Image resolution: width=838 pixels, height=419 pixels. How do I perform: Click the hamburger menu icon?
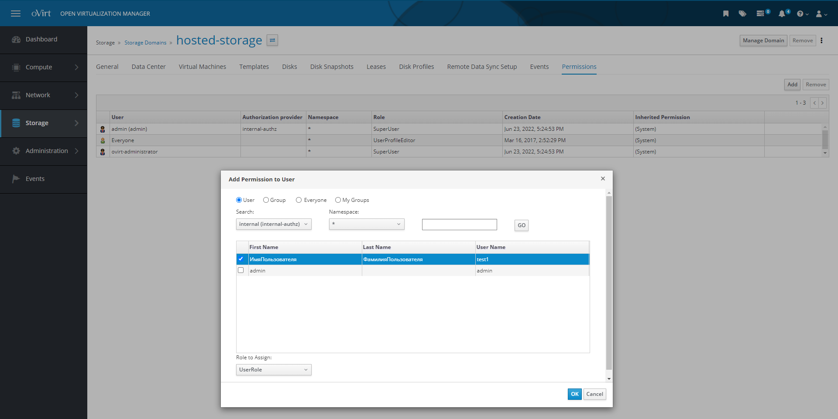click(x=16, y=14)
